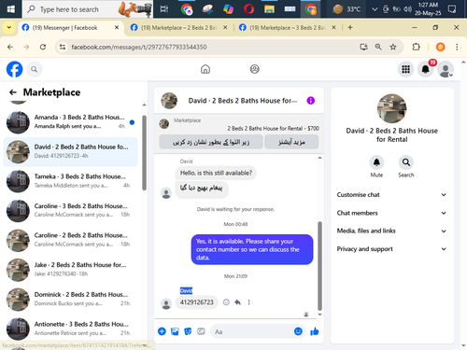Open Caroline 3 Beds 2 Baths conversation
467x350 pixels.
point(71,211)
